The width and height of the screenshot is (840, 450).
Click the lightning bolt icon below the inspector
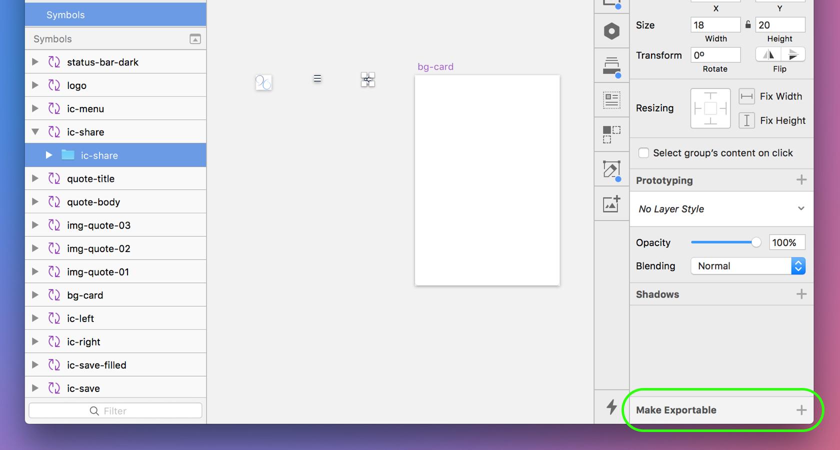pos(611,408)
